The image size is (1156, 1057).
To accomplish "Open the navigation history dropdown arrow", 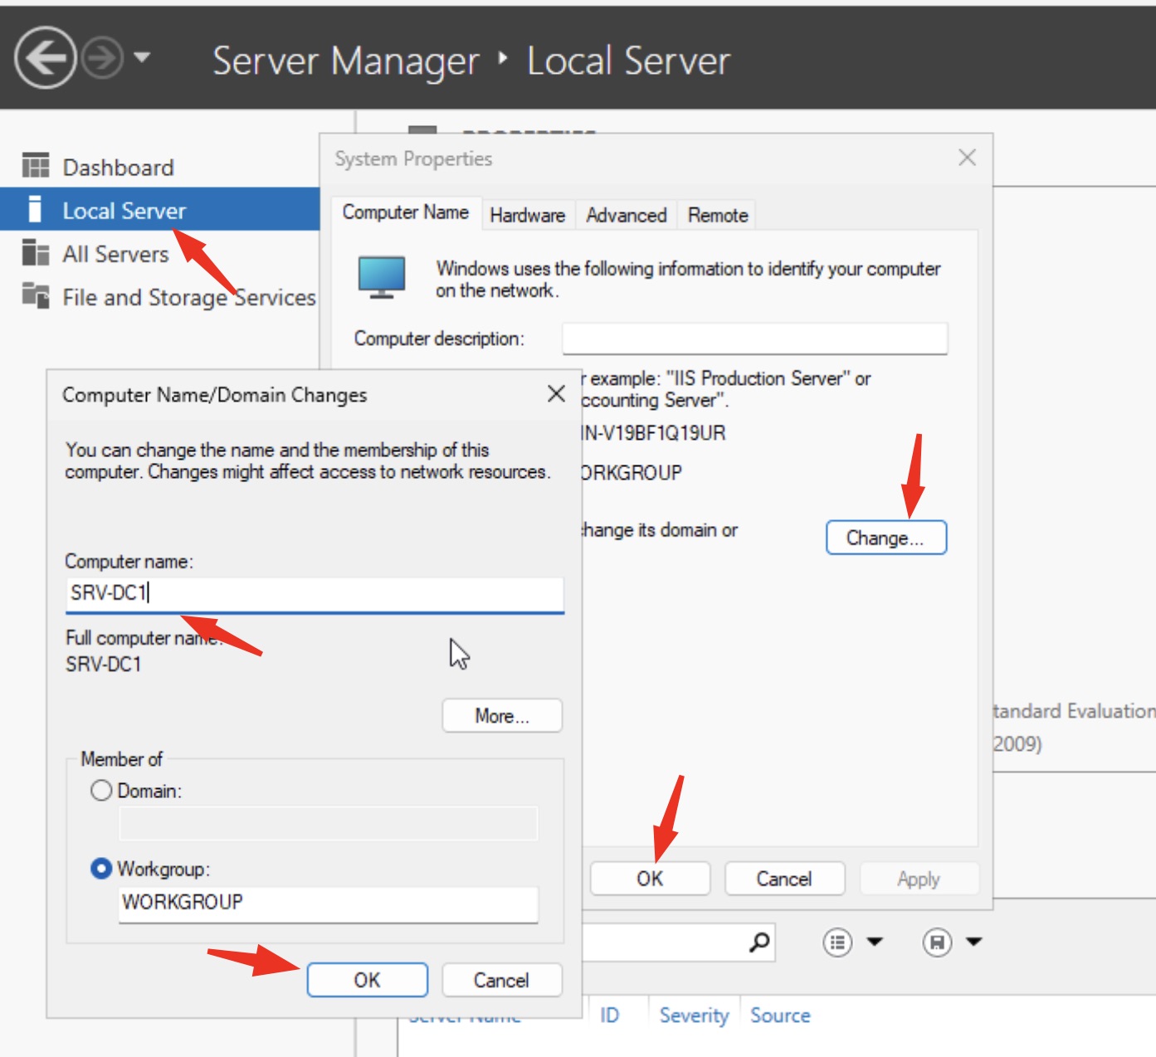I will point(142,57).
